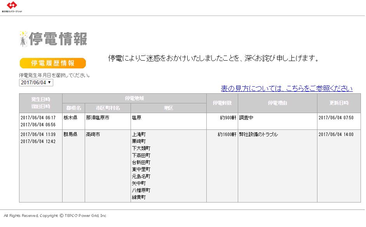This screenshot has height=227, width=366.
Task: Select 綿貫町 in the district list
Action: [139, 197]
